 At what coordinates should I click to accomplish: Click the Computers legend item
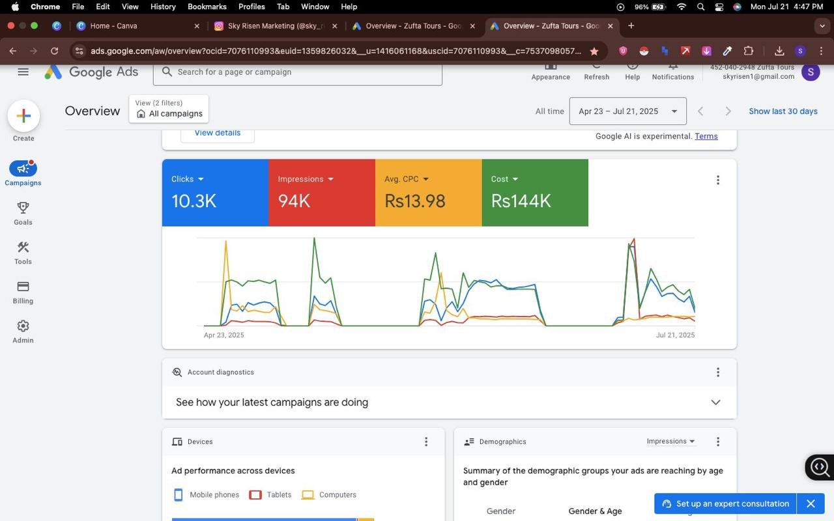[x=329, y=495]
